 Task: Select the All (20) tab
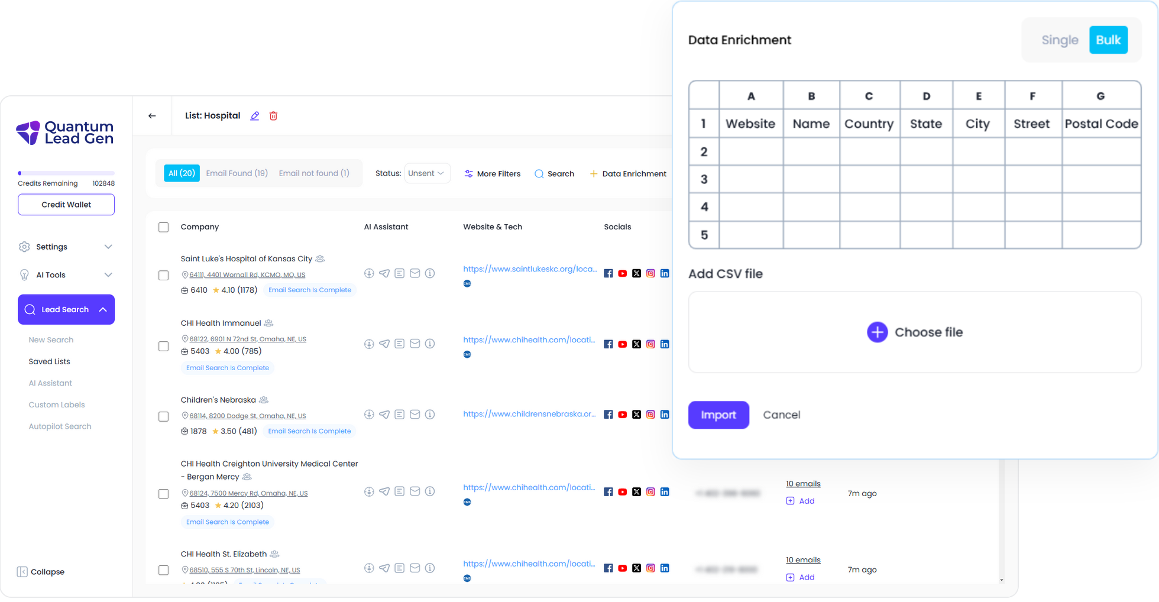tap(182, 173)
